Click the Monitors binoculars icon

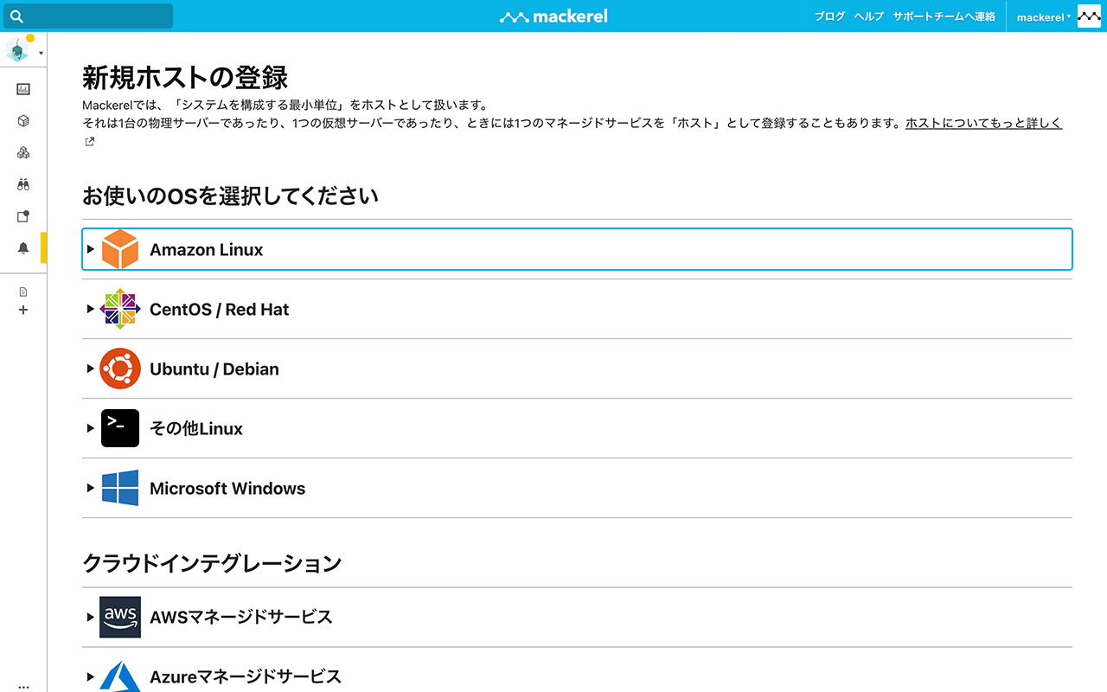click(22, 184)
